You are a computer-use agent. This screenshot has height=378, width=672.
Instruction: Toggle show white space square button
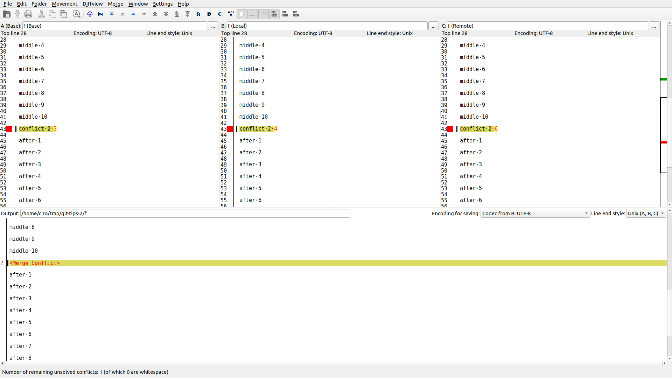(242, 14)
